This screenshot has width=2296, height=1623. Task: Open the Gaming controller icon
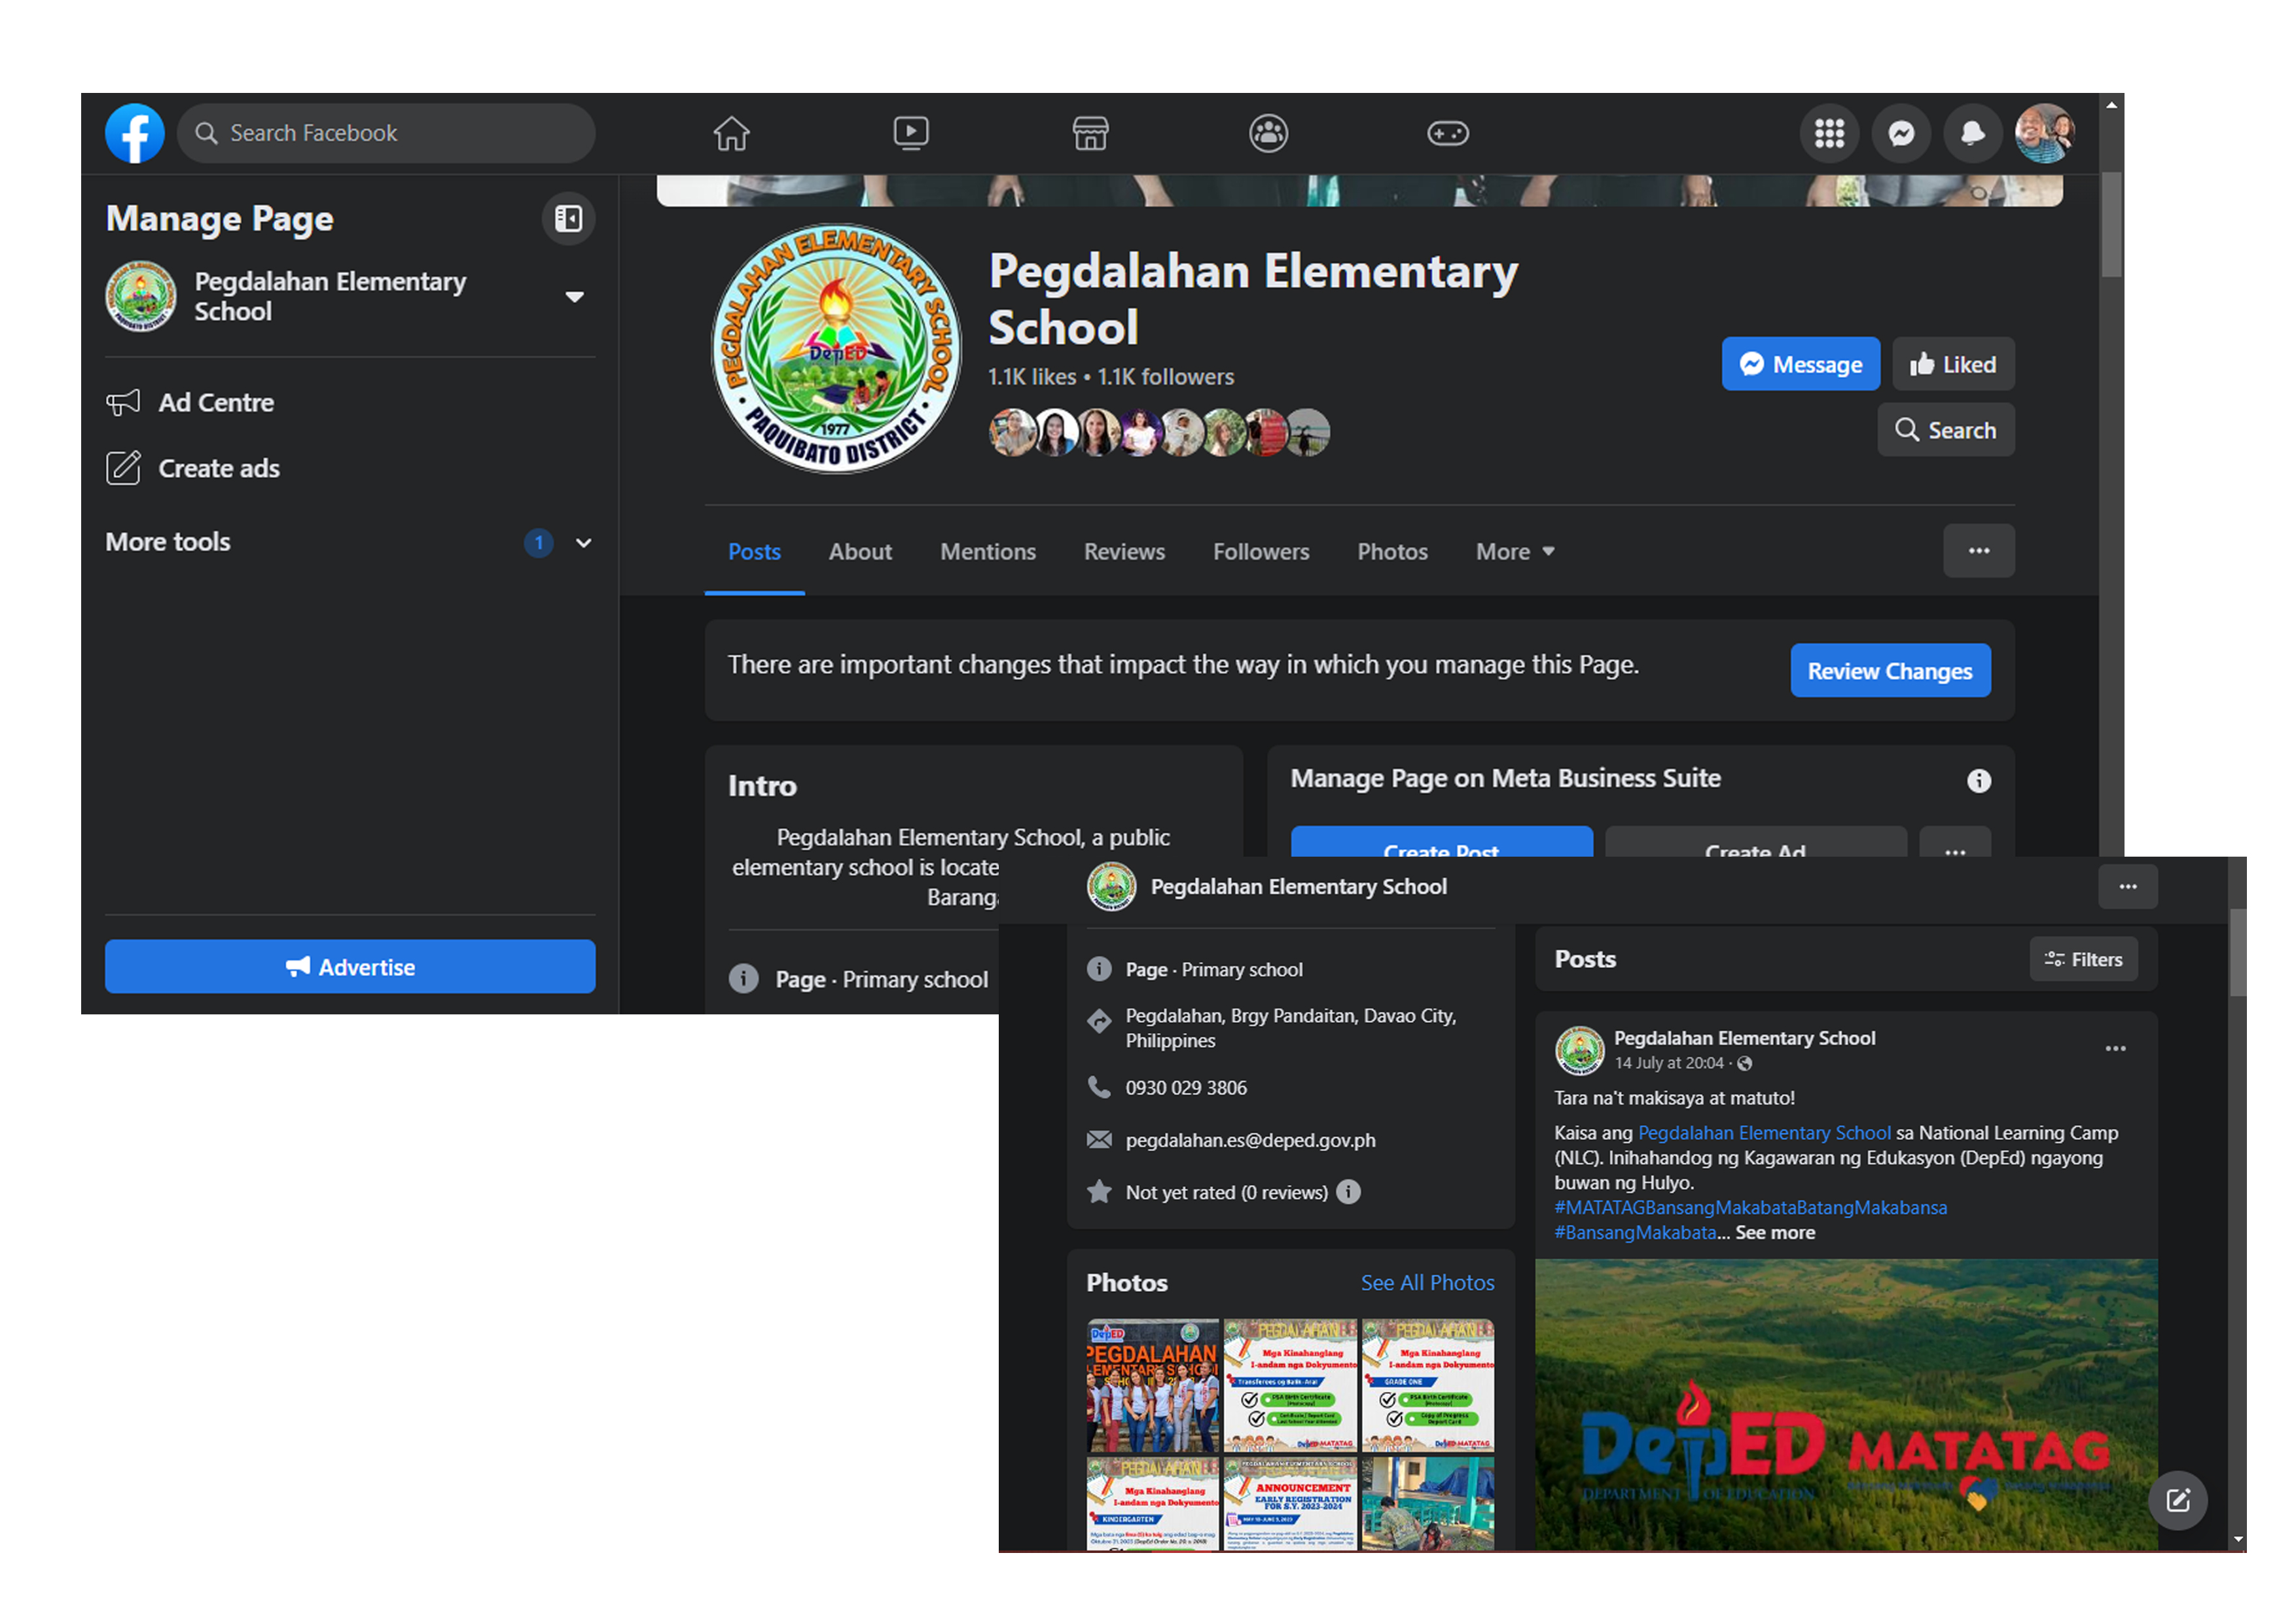pos(1447,133)
